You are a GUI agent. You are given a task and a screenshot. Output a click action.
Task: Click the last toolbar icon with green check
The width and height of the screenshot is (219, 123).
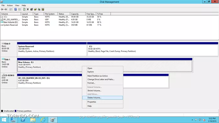(x=43, y=9)
